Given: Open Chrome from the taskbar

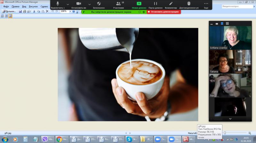Looking at the screenshot, I should pyautogui.click(x=62, y=139).
